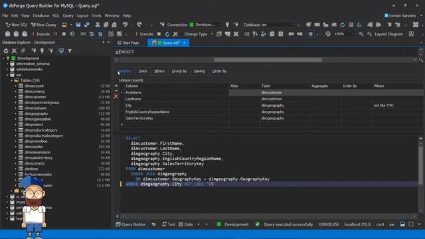The width and height of the screenshot is (425, 239).
Task: Switch to the Group By tab
Action: tap(179, 71)
